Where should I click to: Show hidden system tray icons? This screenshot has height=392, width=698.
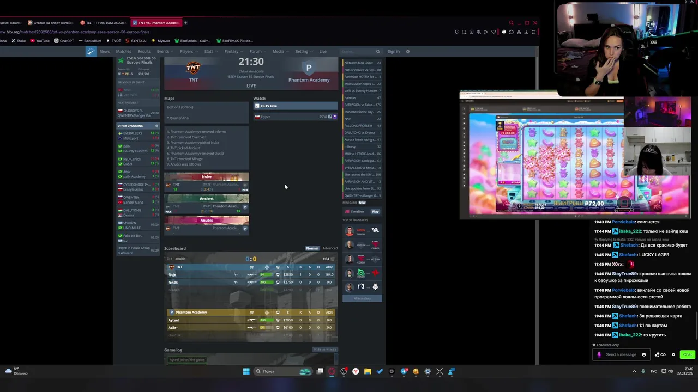[x=634, y=371]
